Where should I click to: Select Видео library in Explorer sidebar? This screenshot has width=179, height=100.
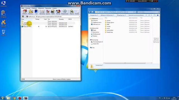(x=95, y=30)
